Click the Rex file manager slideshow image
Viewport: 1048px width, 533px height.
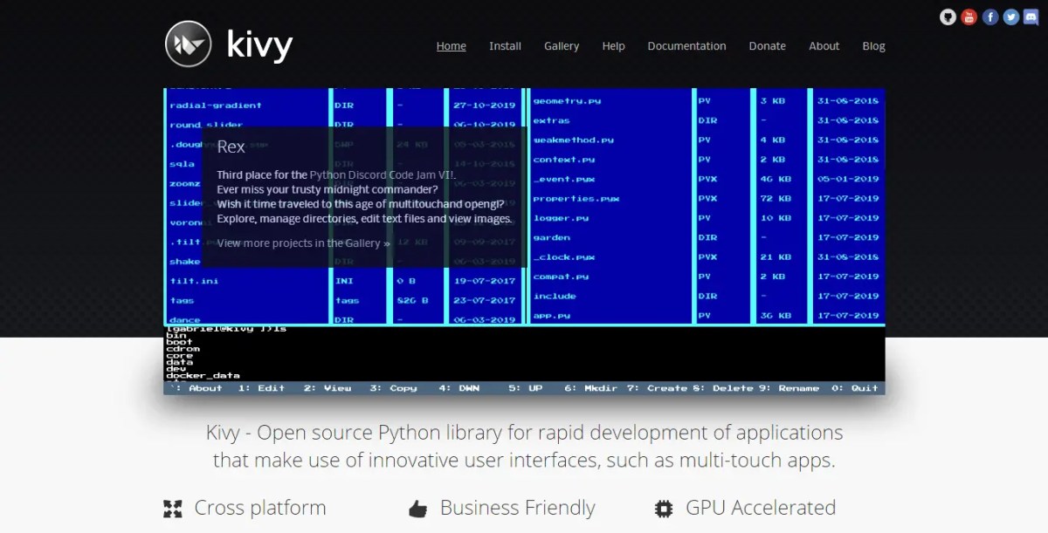coord(524,242)
